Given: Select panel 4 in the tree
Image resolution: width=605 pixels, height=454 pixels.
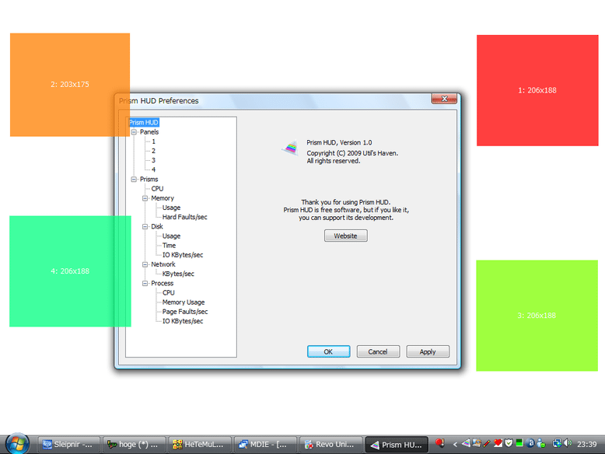Looking at the screenshot, I should 153,169.
